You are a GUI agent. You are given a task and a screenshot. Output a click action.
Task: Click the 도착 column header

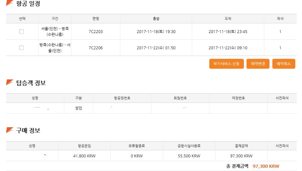pos(228,19)
